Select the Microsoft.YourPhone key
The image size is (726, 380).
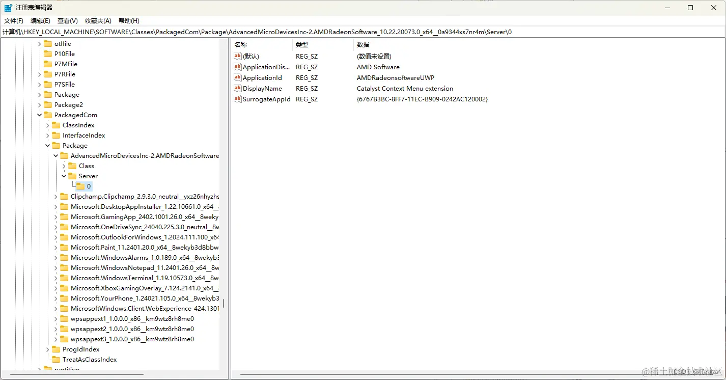coord(145,298)
